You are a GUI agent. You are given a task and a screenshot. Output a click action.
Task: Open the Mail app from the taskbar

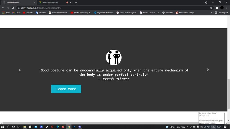pos(36,127)
